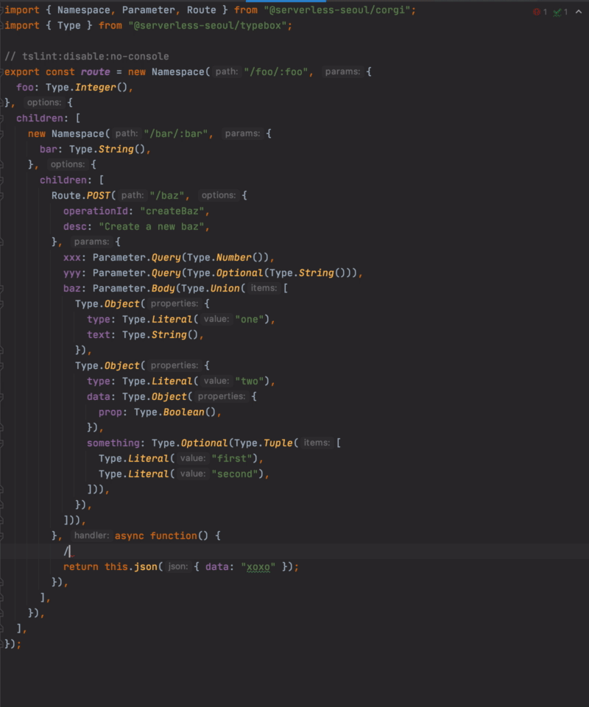Click the 'json:' inlay hint
This screenshot has width=589, height=707.
(177, 567)
